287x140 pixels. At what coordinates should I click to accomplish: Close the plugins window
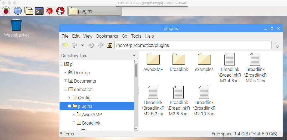[x=279, y=29]
